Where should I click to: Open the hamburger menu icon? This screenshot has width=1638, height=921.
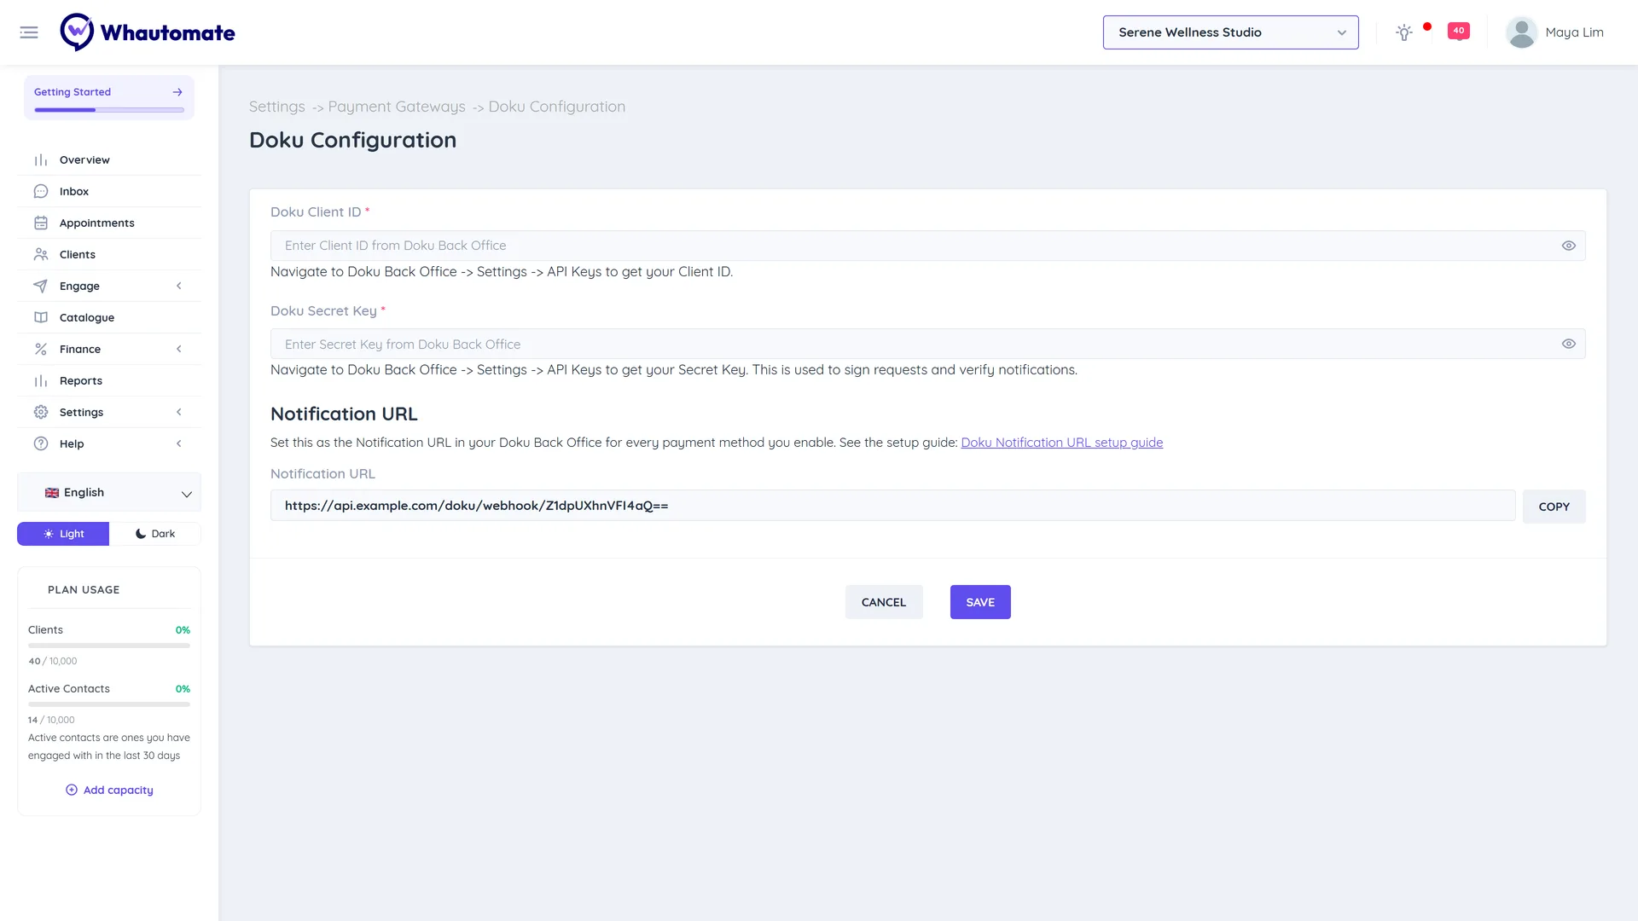29,32
